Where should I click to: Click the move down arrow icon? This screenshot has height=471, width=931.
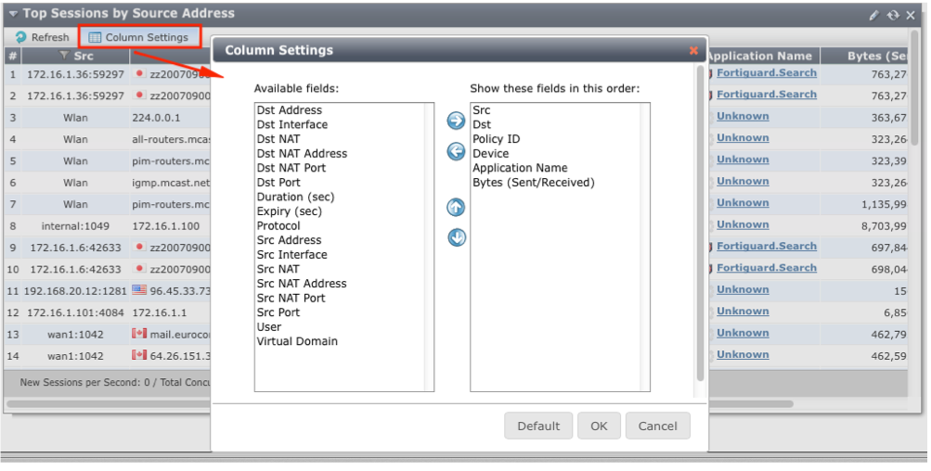point(456,238)
